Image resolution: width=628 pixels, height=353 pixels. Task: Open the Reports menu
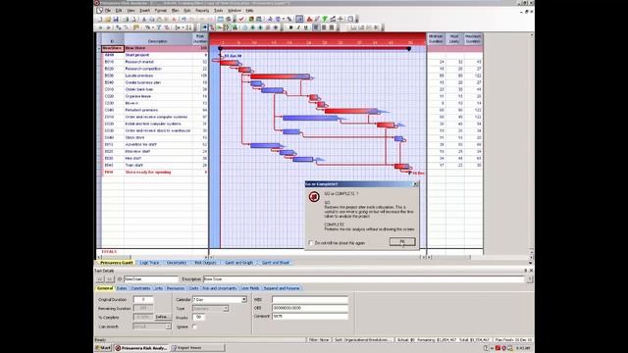[x=202, y=11]
